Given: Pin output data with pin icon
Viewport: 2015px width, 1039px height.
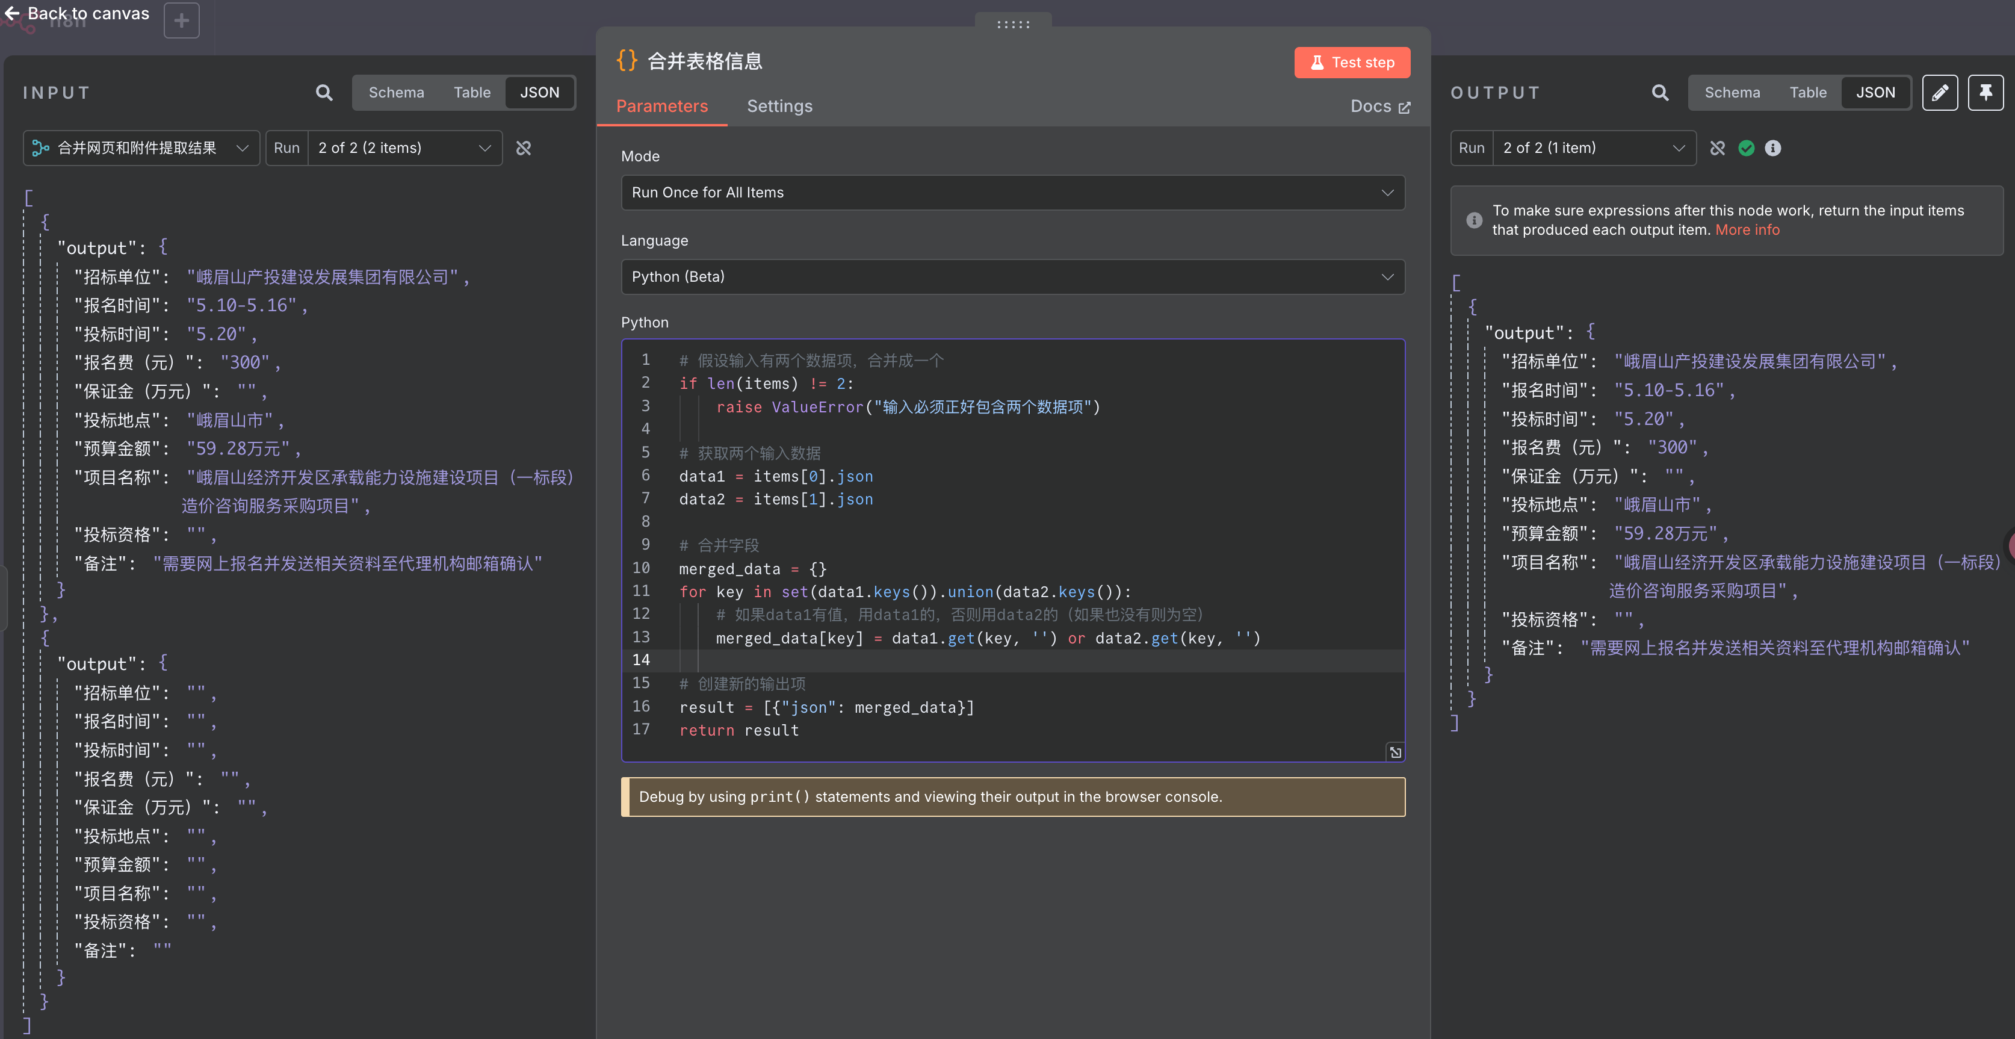Looking at the screenshot, I should [1986, 93].
